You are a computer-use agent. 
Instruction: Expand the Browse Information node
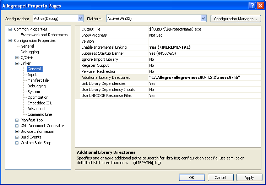[x=17, y=132]
